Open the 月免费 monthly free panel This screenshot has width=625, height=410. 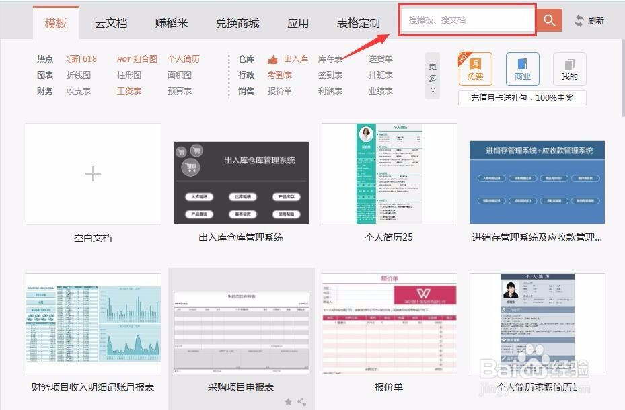pos(475,68)
